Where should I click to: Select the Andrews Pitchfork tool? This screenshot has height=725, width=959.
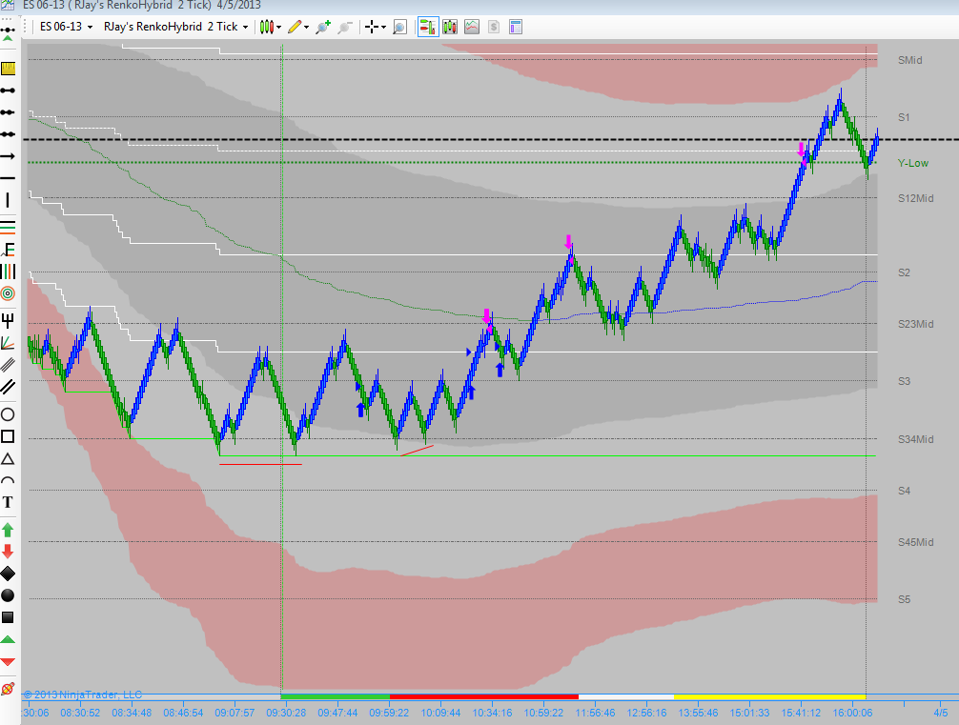pos(8,320)
